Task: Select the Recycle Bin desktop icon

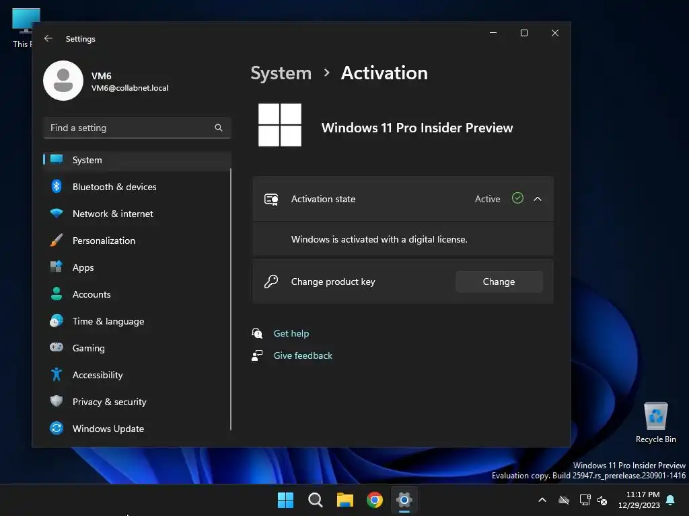Action: click(x=655, y=423)
